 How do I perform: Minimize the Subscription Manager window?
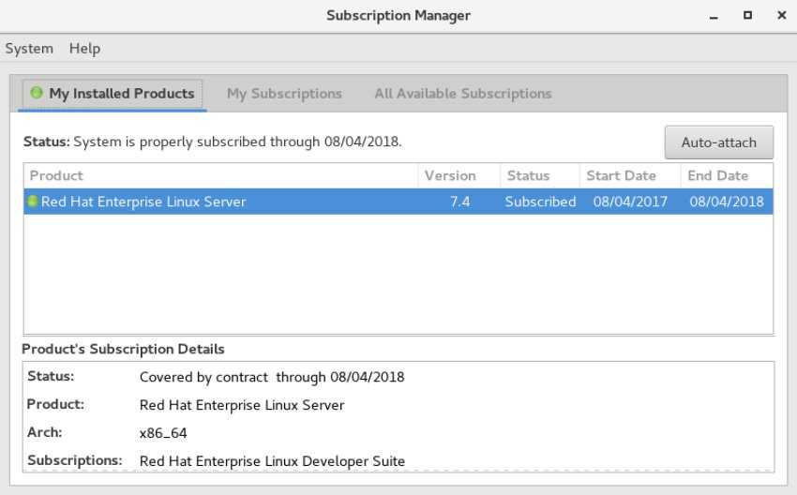(714, 16)
